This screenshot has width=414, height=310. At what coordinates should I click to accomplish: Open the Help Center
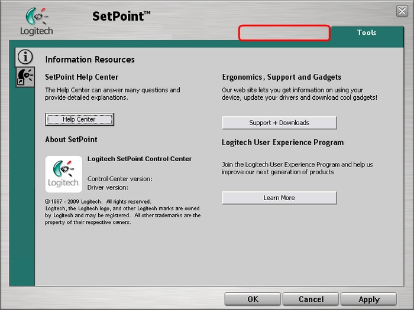(79, 119)
